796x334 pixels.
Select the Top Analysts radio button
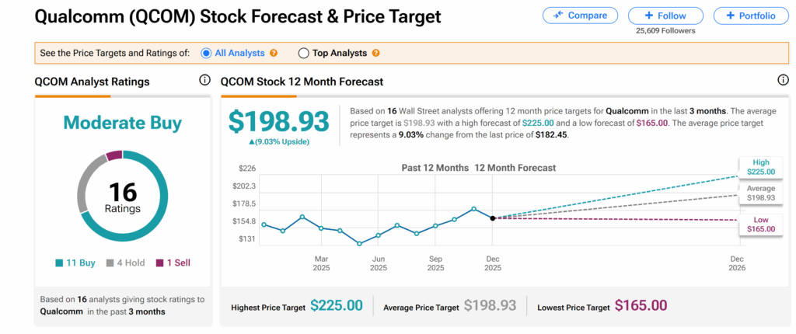[303, 54]
